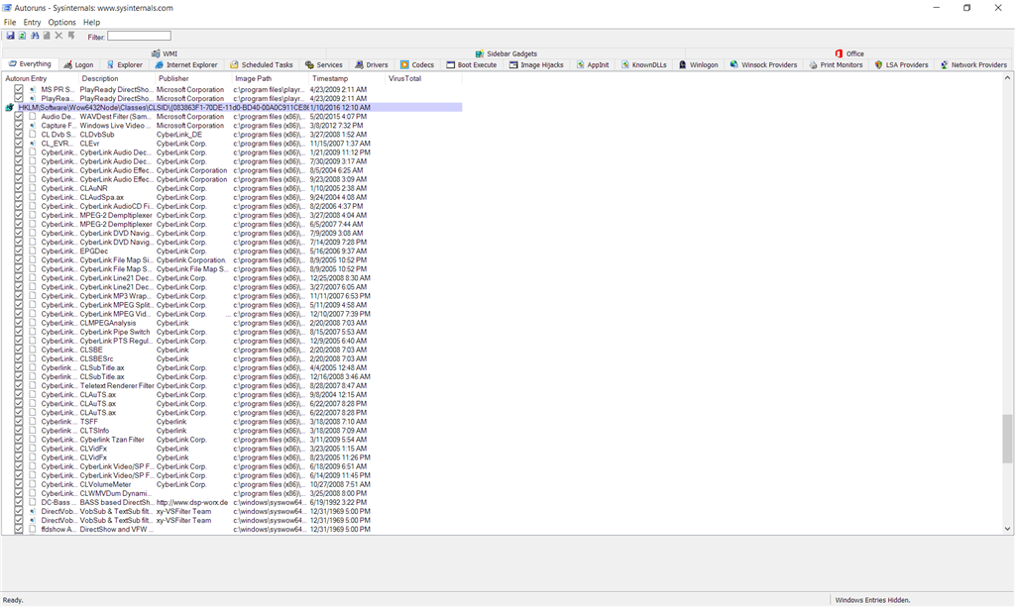
Task: Click the Find binoculars icon
Action: pyautogui.click(x=35, y=36)
